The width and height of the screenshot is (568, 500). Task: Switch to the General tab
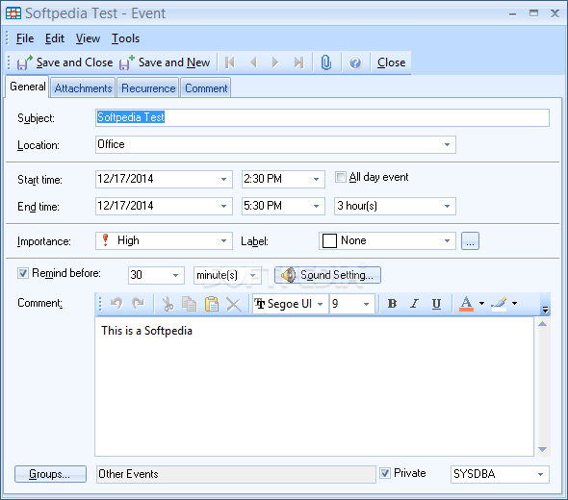tap(28, 87)
